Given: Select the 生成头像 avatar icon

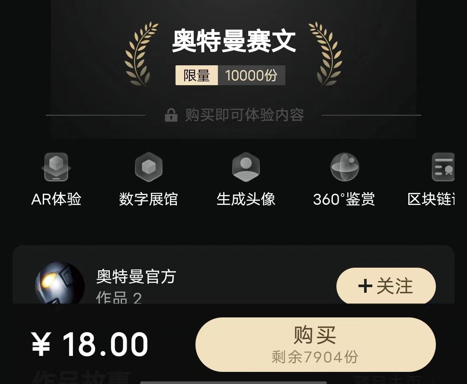Looking at the screenshot, I should pyautogui.click(x=246, y=167).
